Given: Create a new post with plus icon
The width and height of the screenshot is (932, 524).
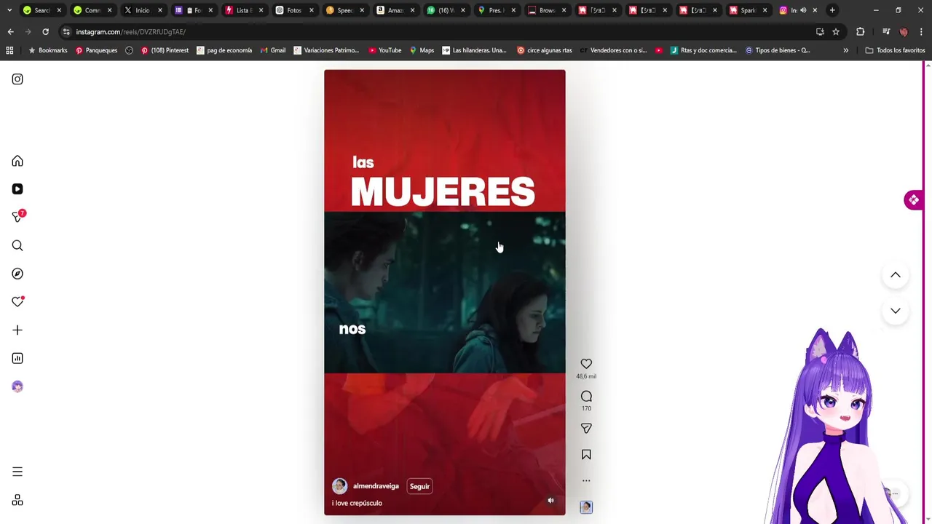Looking at the screenshot, I should [x=17, y=330].
